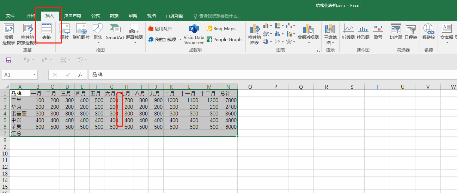Insert a line or area chart
The width and height of the screenshot is (457, 193).
(268, 34)
